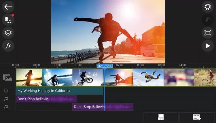This screenshot has width=216, height=123.
Task: Click the 01:30 mark on the ruler
Action: click(78, 65)
